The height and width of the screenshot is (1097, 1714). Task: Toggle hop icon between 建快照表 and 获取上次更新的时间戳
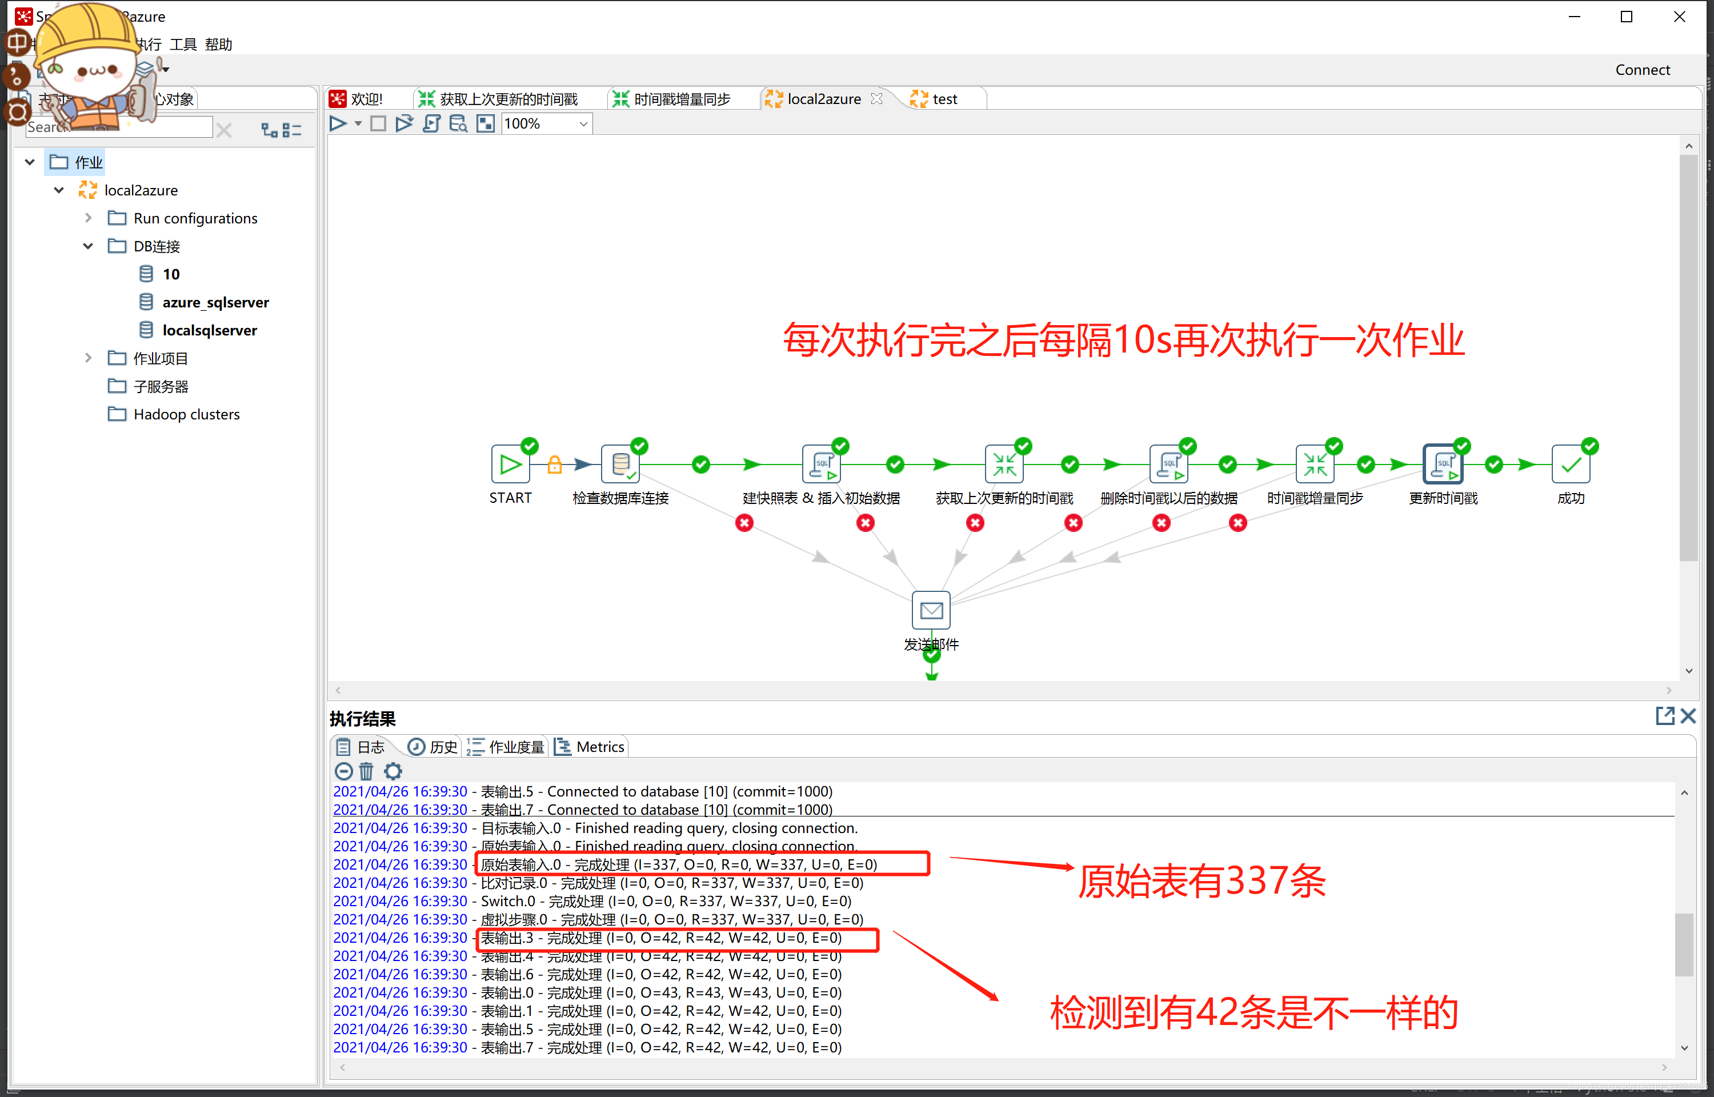tap(895, 465)
